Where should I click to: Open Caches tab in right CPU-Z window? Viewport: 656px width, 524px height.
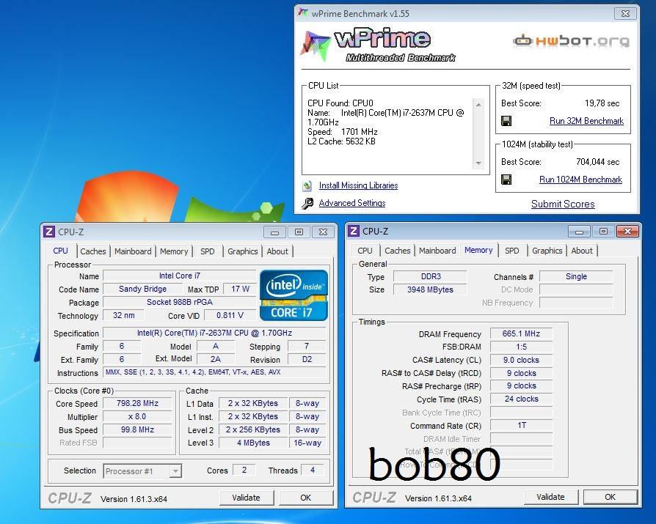point(398,251)
